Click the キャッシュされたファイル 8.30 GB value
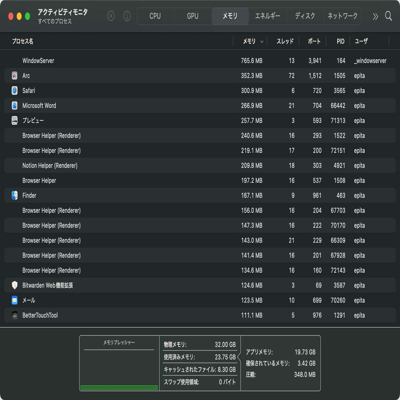Image resolution: width=400 pixels, height=400 pixels. [x=227, y=369]
